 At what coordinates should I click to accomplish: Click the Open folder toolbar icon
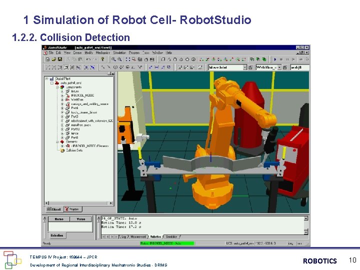click(54, 59)
